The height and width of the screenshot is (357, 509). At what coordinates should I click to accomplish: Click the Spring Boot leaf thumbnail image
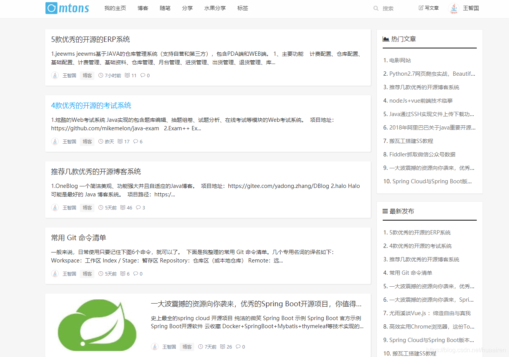point(97,325)
